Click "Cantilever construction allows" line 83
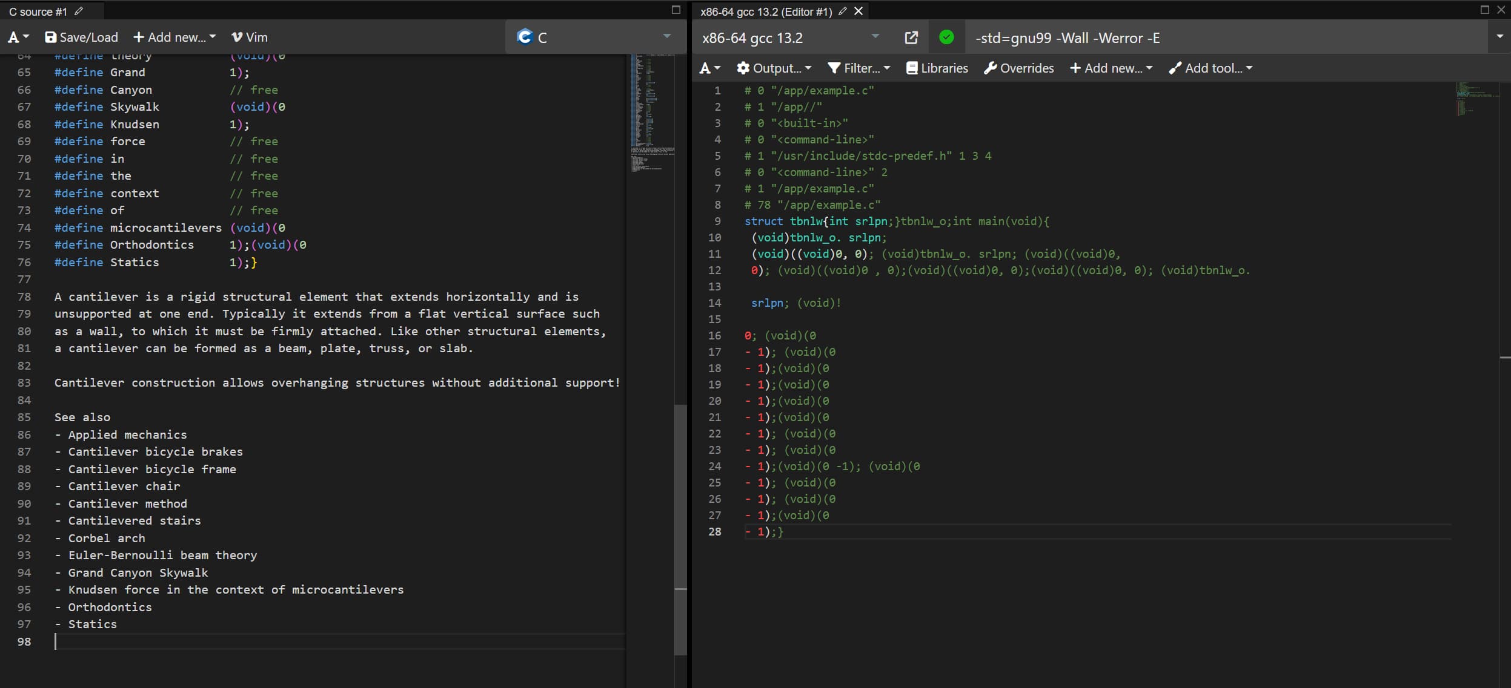Image resolution: width=1511 pixels, height=688 pixels. (159, 383)
